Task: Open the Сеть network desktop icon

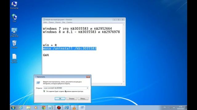Action: tap(14, 18)
